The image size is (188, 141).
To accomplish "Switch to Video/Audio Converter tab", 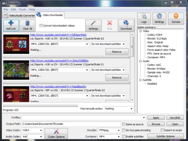I will coord(19,15).
